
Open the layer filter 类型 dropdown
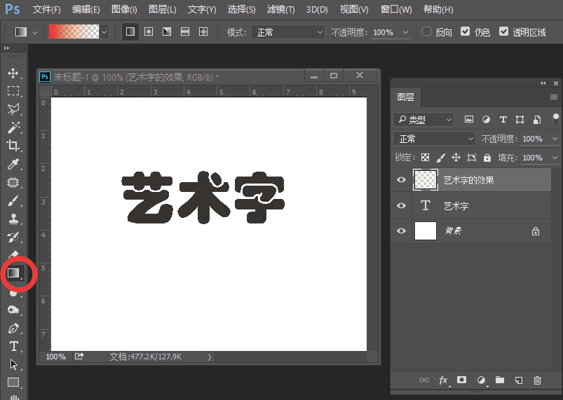[x=424, y=120]
